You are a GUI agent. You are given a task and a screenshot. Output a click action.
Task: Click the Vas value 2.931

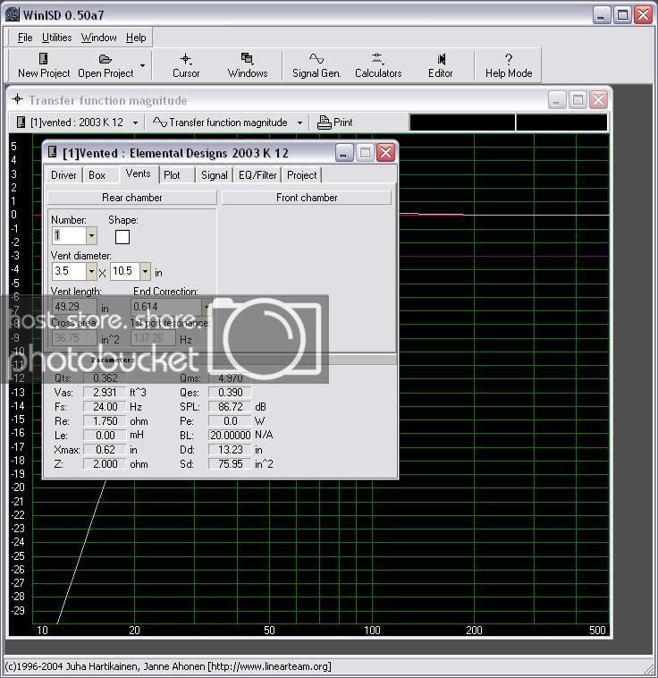(105, 392)
